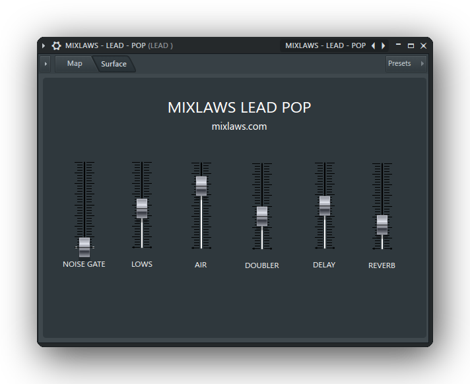
Task: Click the window title MIXLAWS - LEAD - POP (LEAD)
Action: tap(119, 45)
